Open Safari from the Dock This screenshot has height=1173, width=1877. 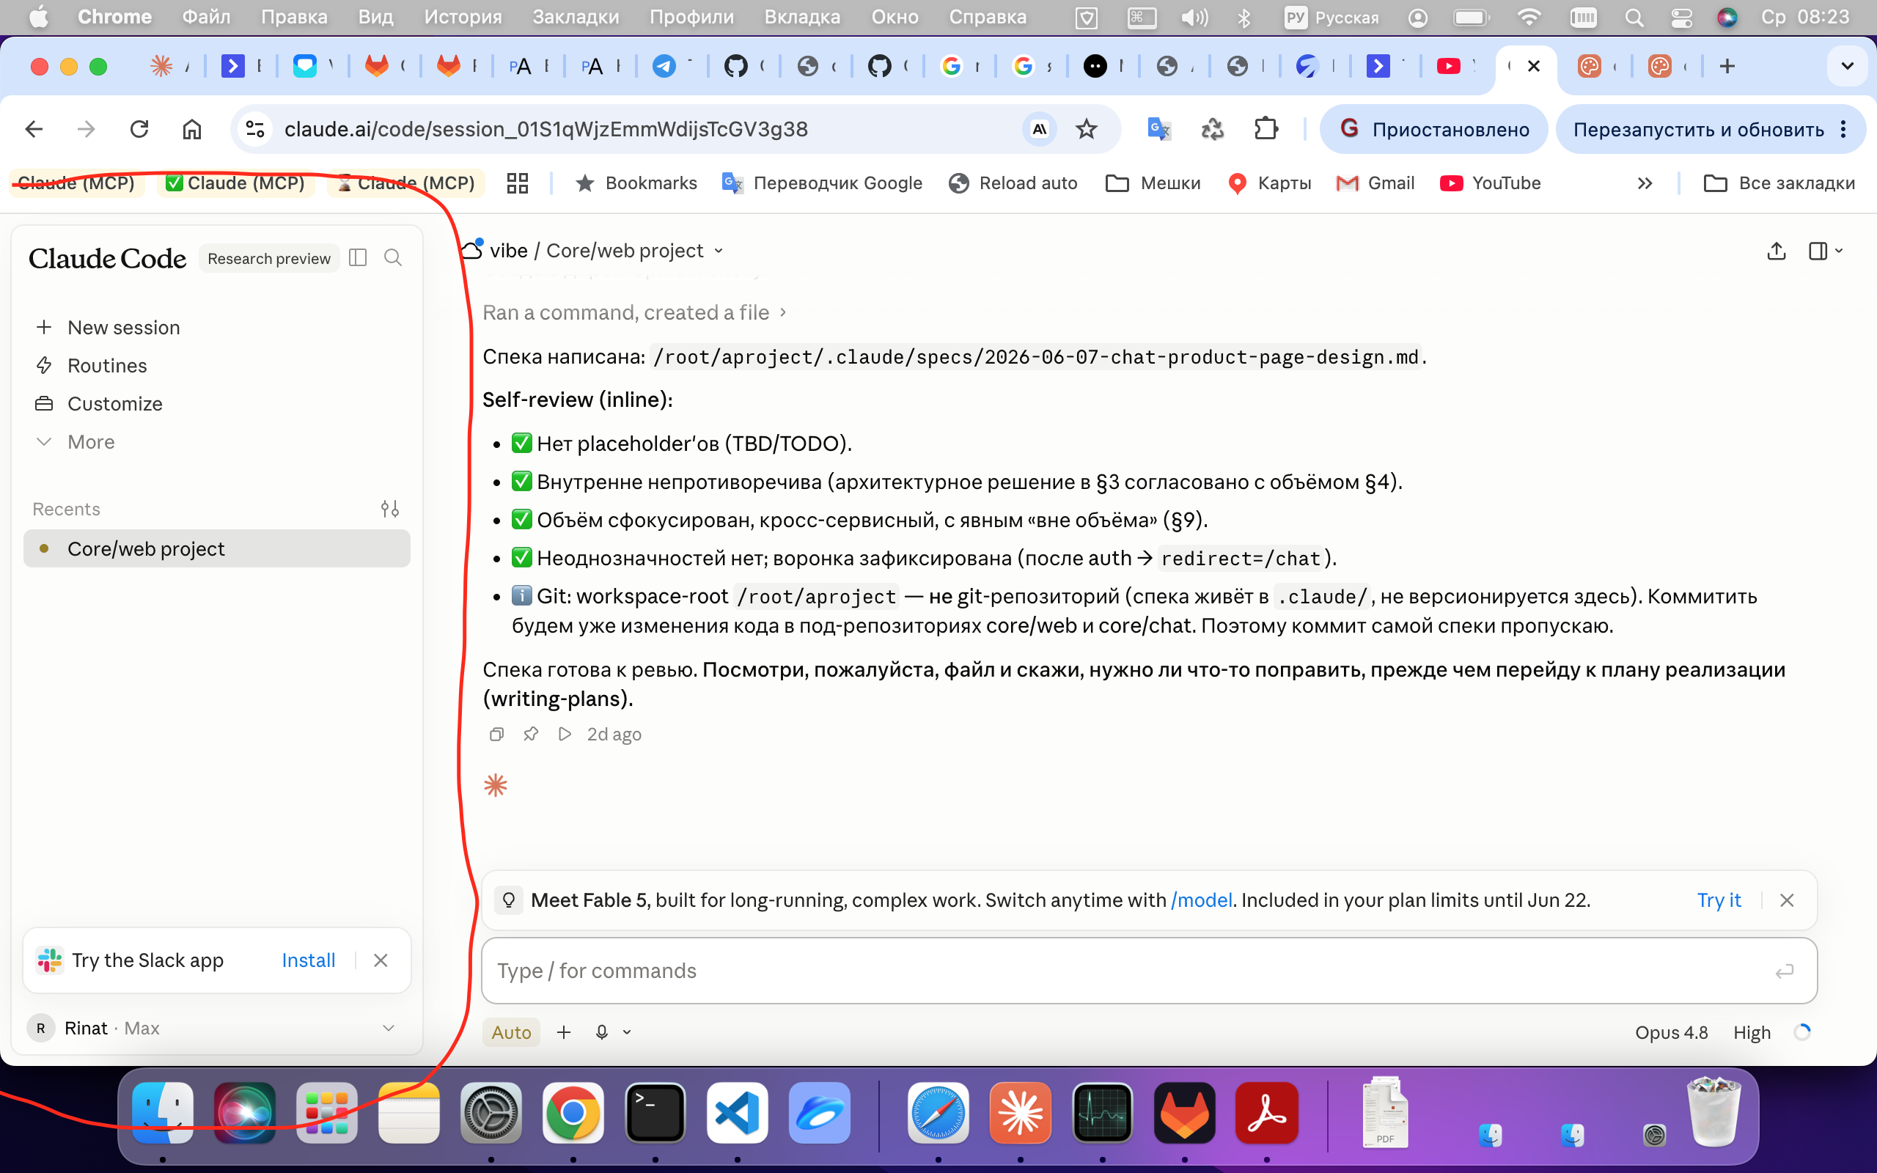click(938, 1112)
